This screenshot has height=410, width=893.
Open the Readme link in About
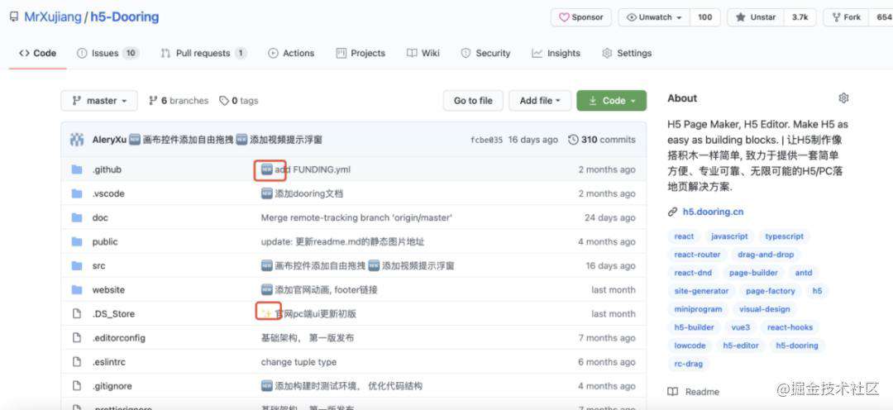point(694,392)
